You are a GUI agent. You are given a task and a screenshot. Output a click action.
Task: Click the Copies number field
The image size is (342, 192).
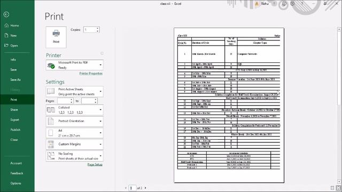click(x=90, y=30)
